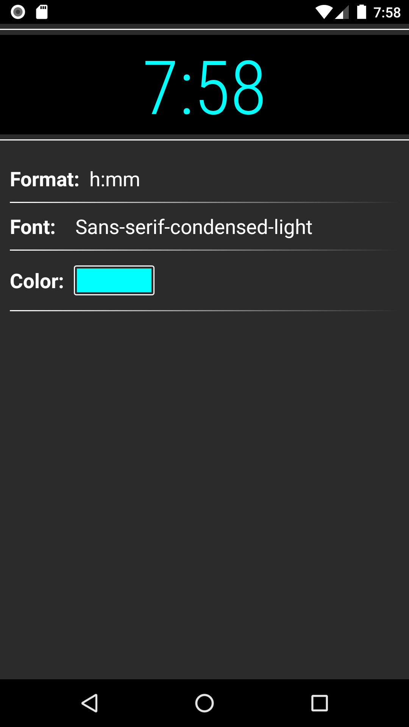Tap the circular notification icon in status bar
Viewport: 409px width, 727px height.
(x=18, y=12)
